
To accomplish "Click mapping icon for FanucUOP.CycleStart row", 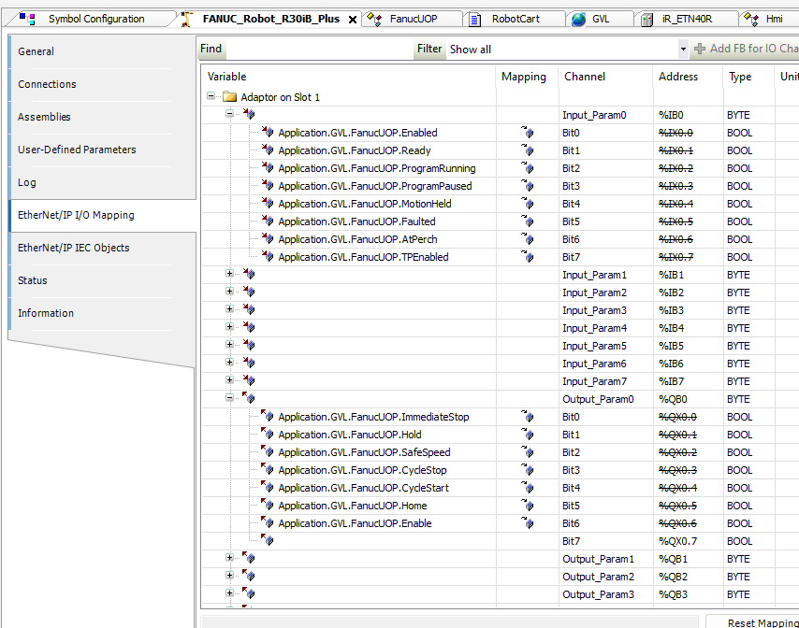I will point(530,488).
